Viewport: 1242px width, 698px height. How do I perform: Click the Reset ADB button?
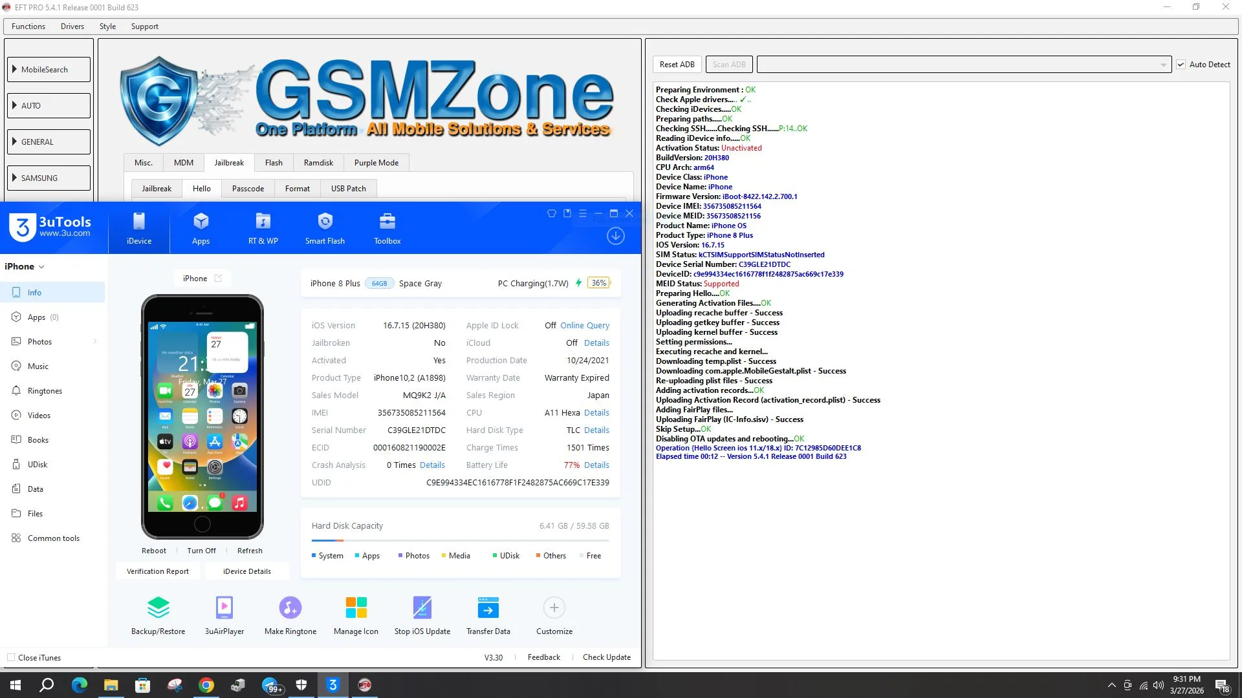[677, 65]
